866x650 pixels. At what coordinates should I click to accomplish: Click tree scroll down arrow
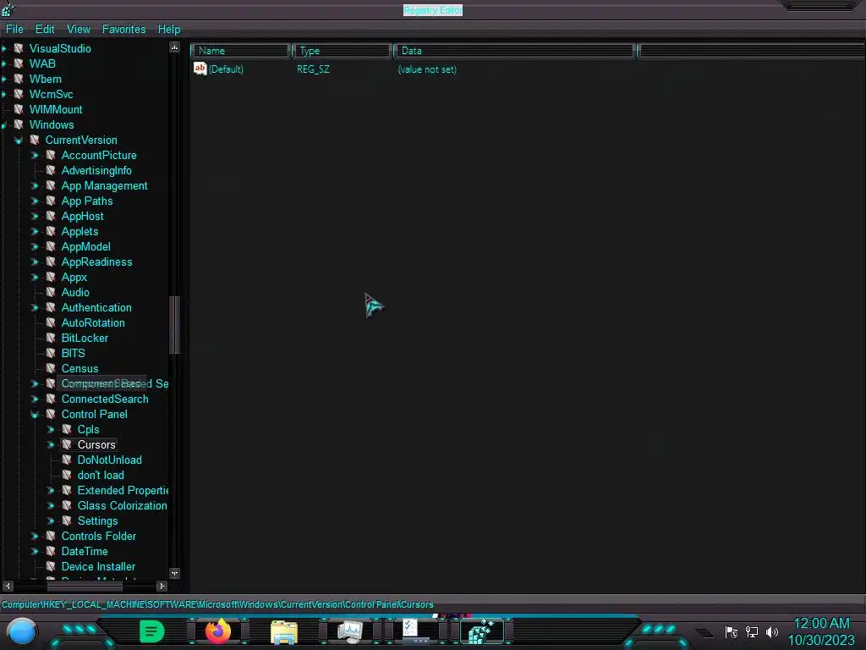174,573
